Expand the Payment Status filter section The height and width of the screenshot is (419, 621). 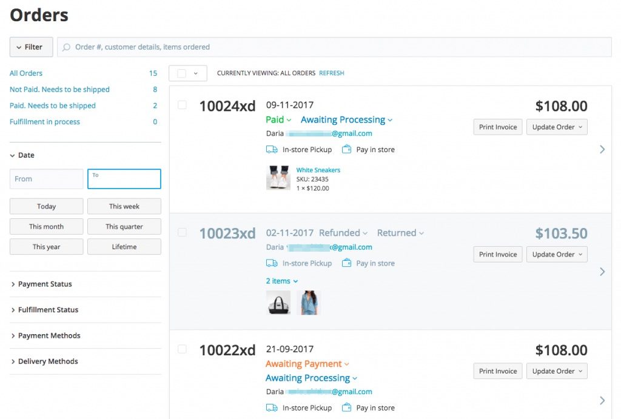[x=45, y=284]
